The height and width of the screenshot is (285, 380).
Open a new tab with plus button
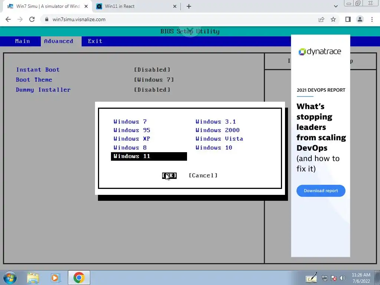coord(189,7)
